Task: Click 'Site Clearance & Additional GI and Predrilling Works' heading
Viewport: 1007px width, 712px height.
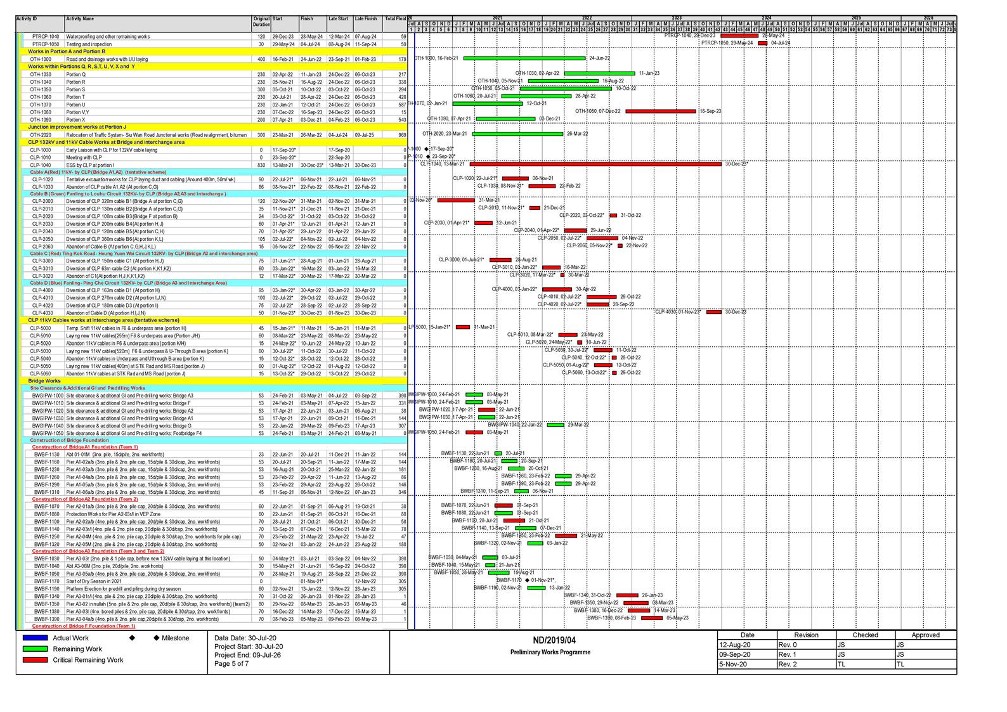Action: click(x=88, y=388)
